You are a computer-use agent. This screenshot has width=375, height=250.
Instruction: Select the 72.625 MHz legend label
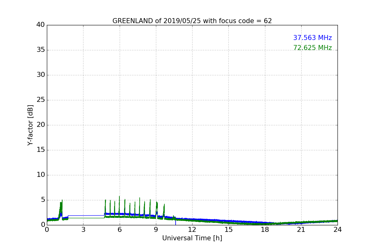pos(312,48)
